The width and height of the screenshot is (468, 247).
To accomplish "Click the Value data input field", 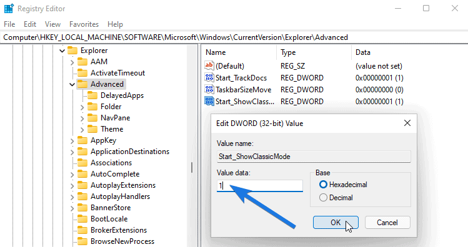I will (x=260, y=186).
